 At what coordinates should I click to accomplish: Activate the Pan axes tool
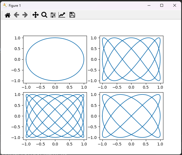[35, 15]
